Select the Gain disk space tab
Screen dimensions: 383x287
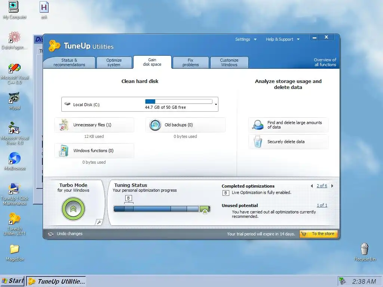152,62
